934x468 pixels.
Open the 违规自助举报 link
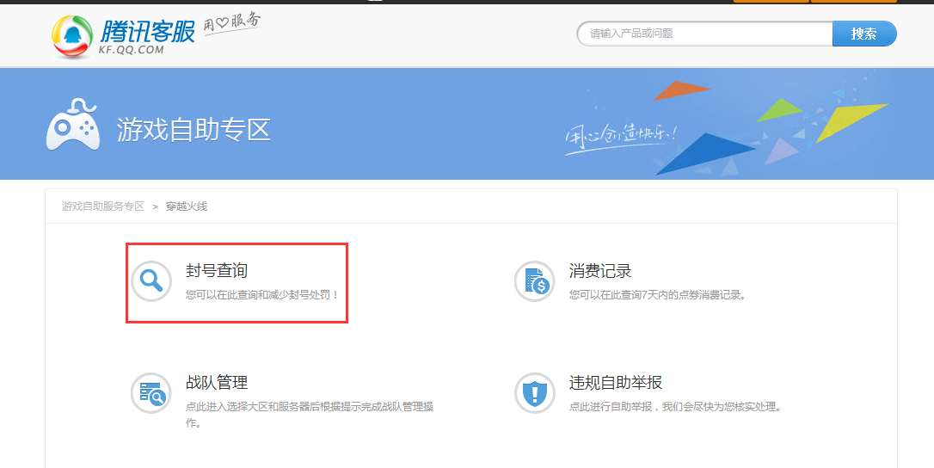tap(615, 382)
